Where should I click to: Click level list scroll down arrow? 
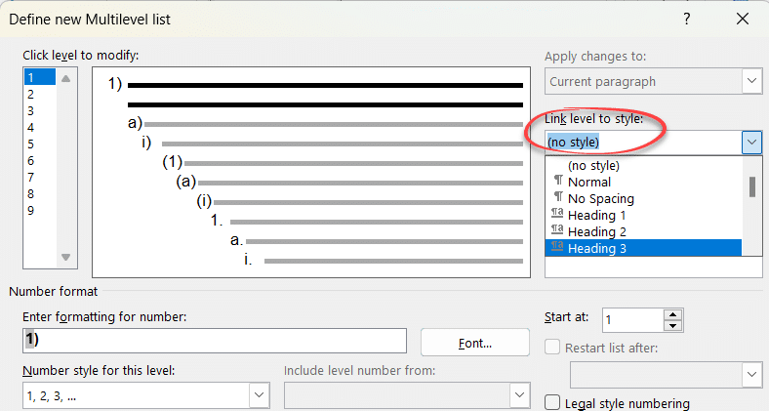(x=66, y=257)
